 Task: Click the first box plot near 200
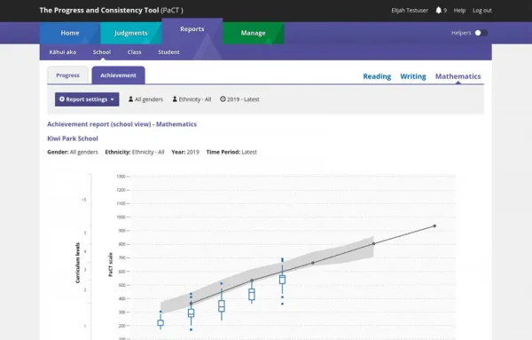160,323
